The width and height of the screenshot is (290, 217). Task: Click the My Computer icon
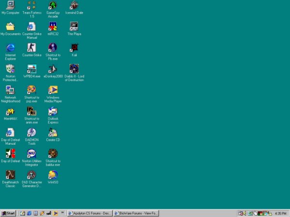[x=10, y=6]
